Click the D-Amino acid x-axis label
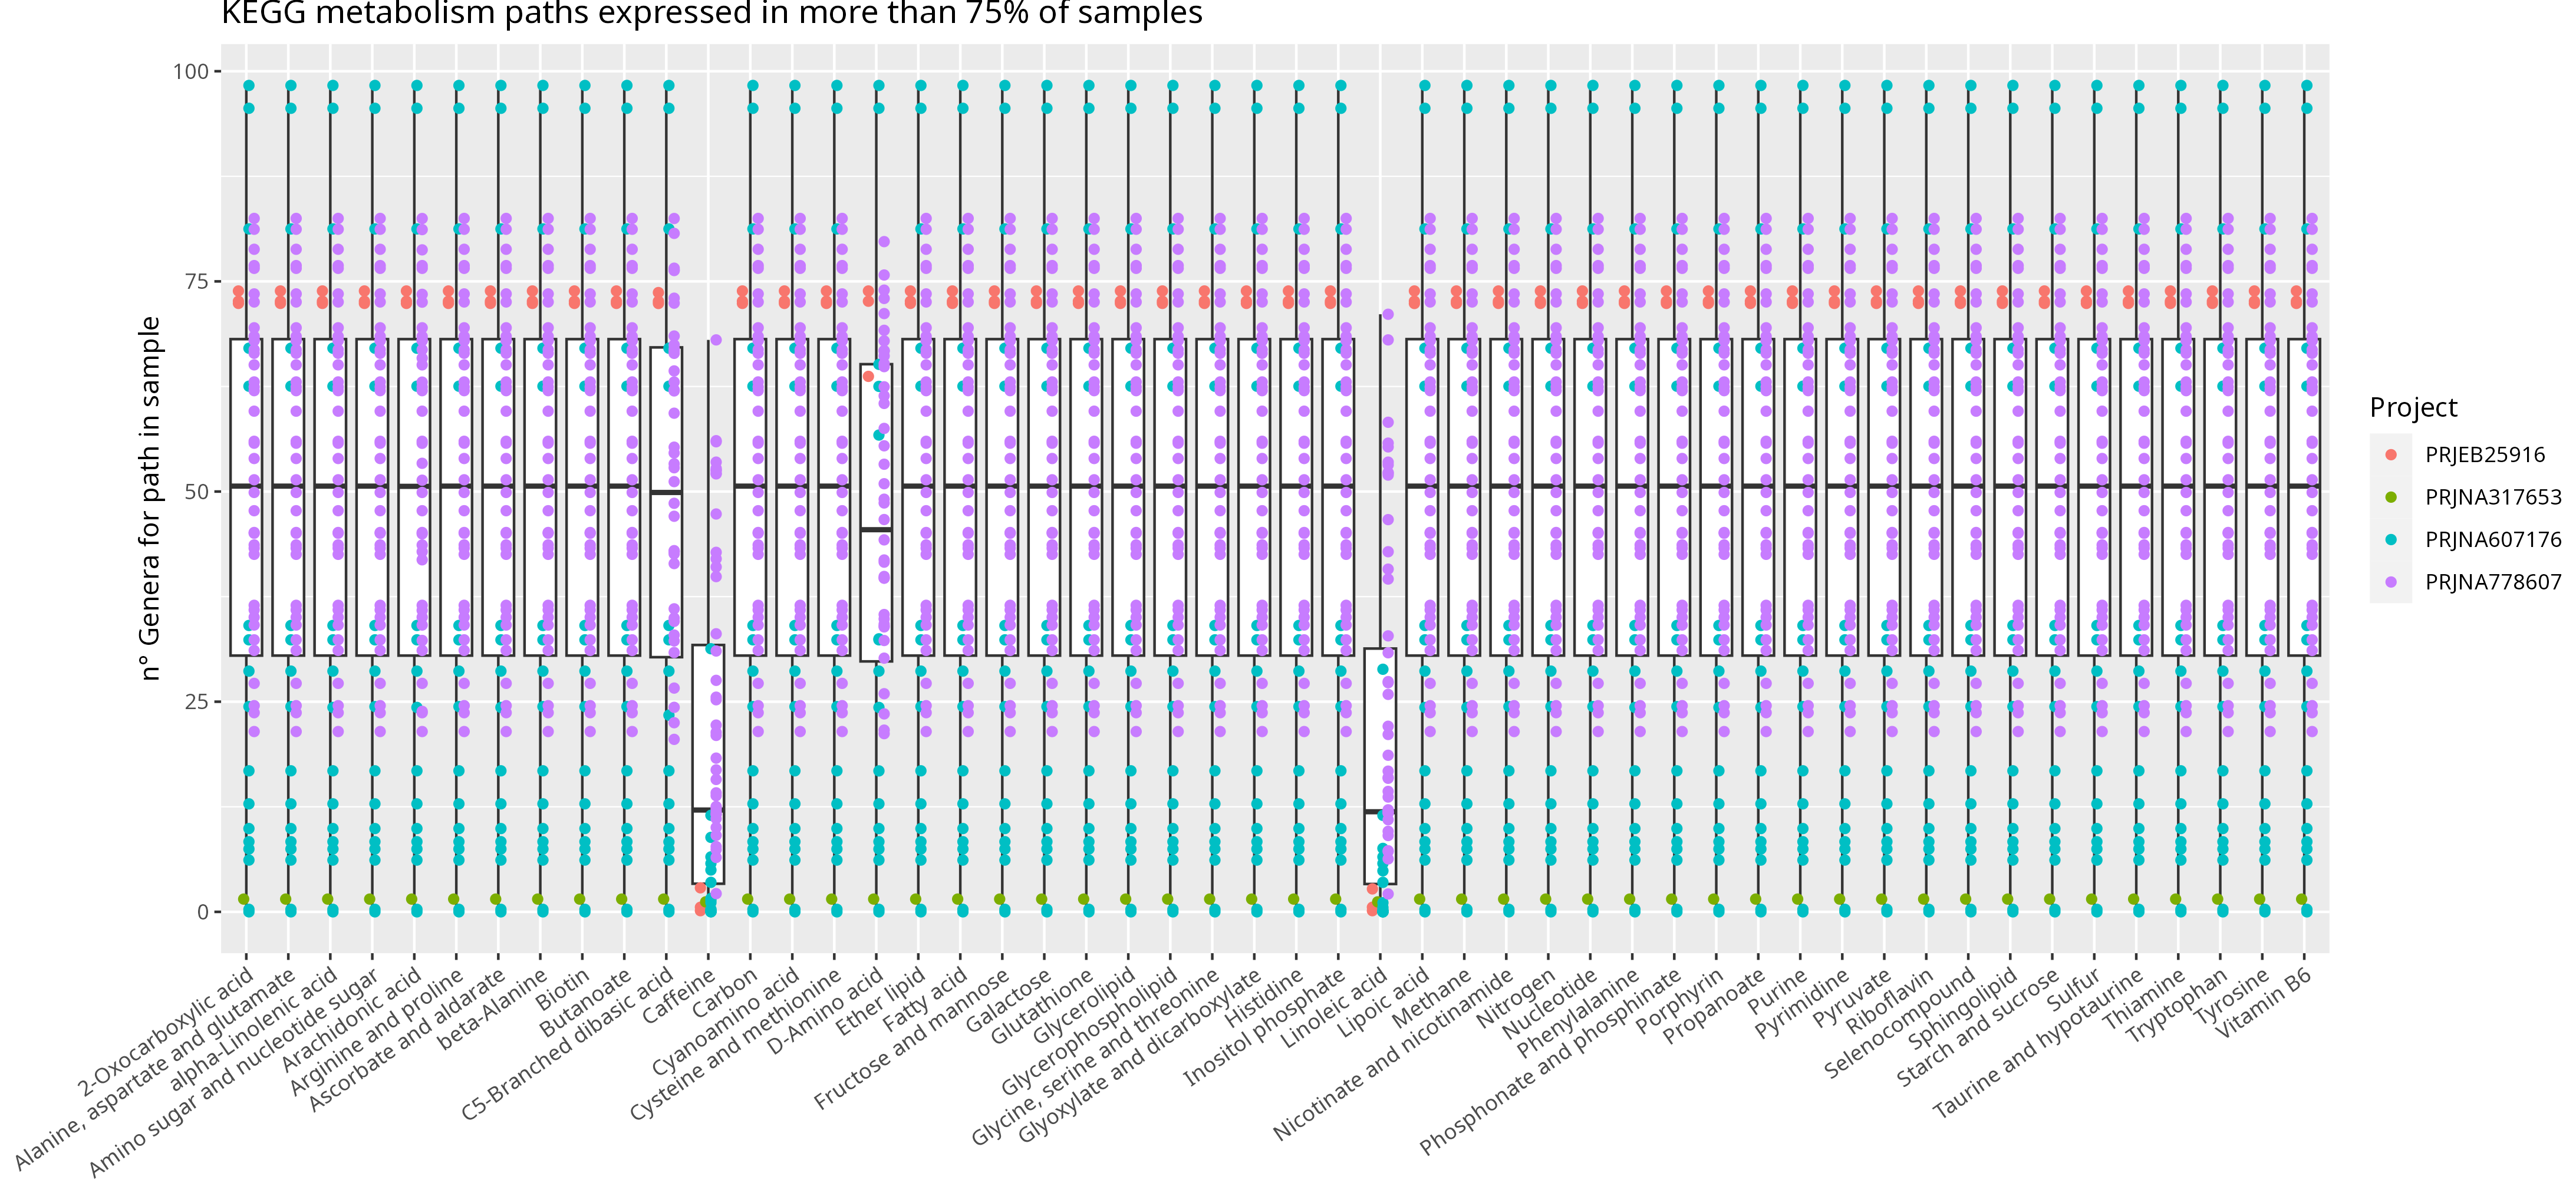2576x1183 pixels. pyautogui.click(x=826, y=1011)
